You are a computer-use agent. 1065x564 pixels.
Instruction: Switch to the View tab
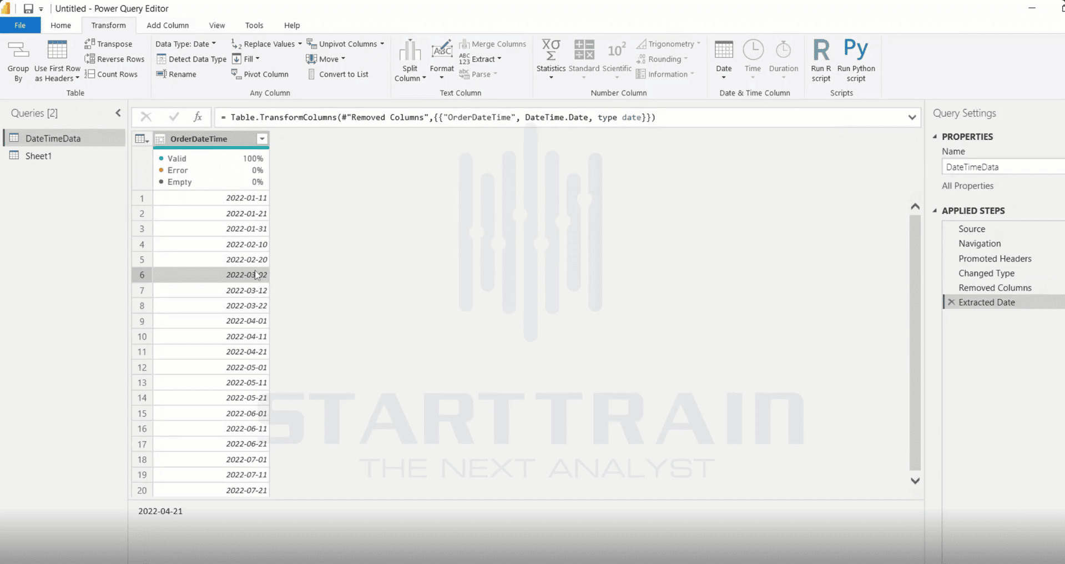point(217,25)
